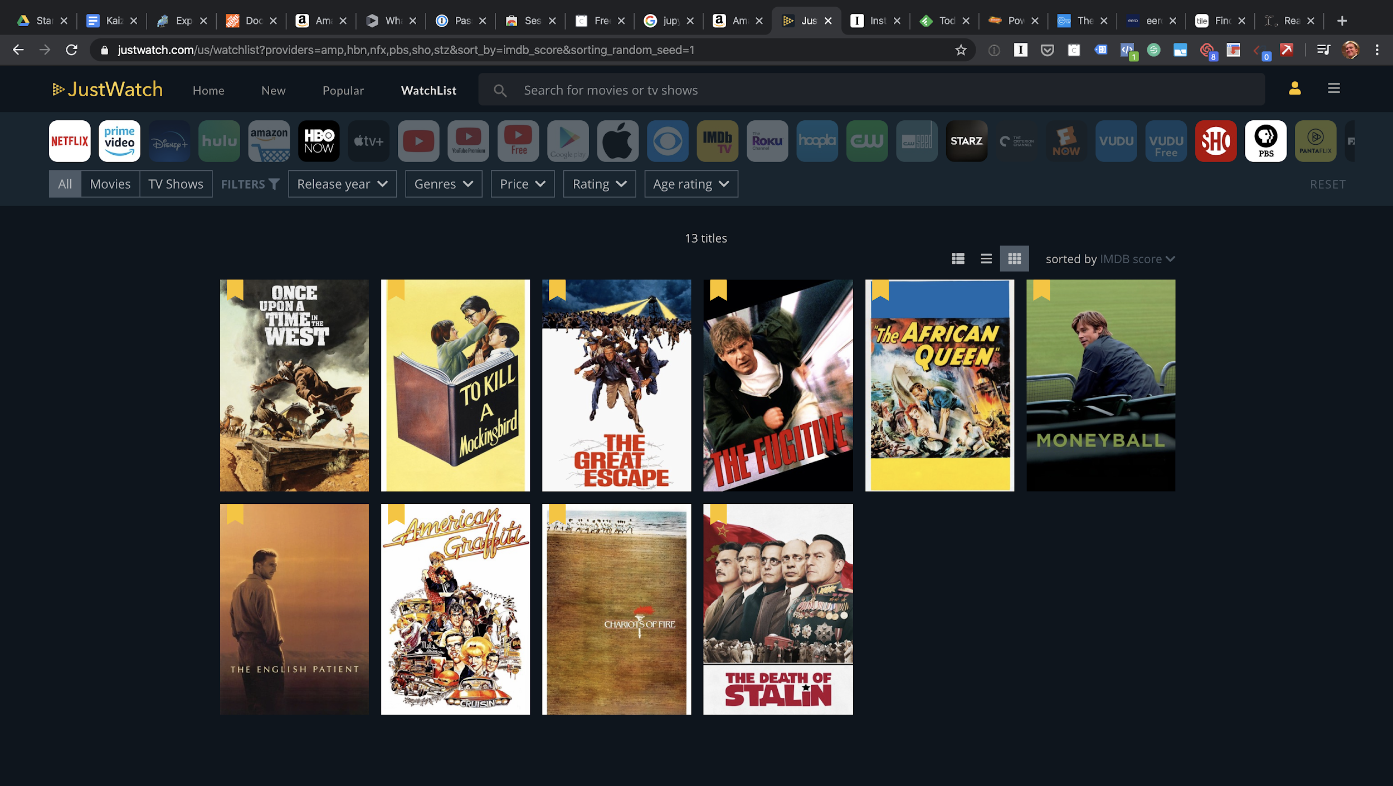Open The Death of Stalin poster
Viewport: 1393px width, 786px height.
pyautogui.click(x=778, y=609)
